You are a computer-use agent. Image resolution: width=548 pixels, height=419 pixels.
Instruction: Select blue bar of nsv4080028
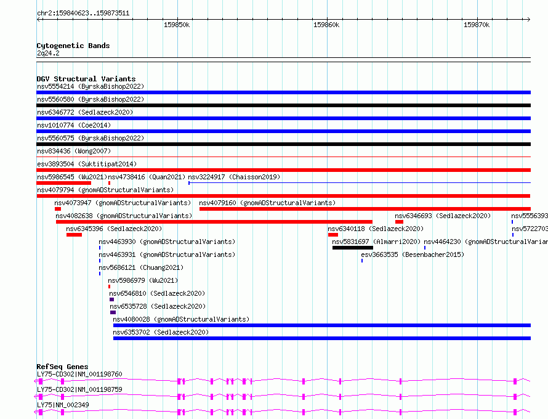tap(322, 325)
